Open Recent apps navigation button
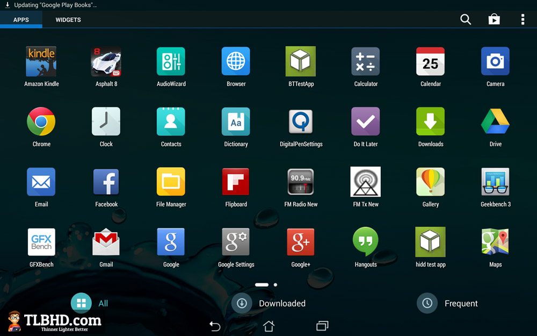Screen dimensions: 537x336 tap(322, 326)
